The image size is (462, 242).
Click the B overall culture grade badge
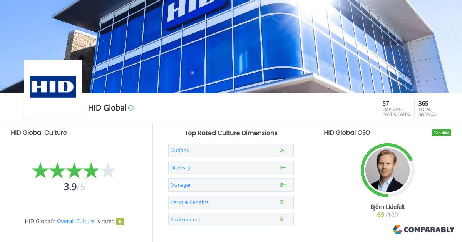120,221
